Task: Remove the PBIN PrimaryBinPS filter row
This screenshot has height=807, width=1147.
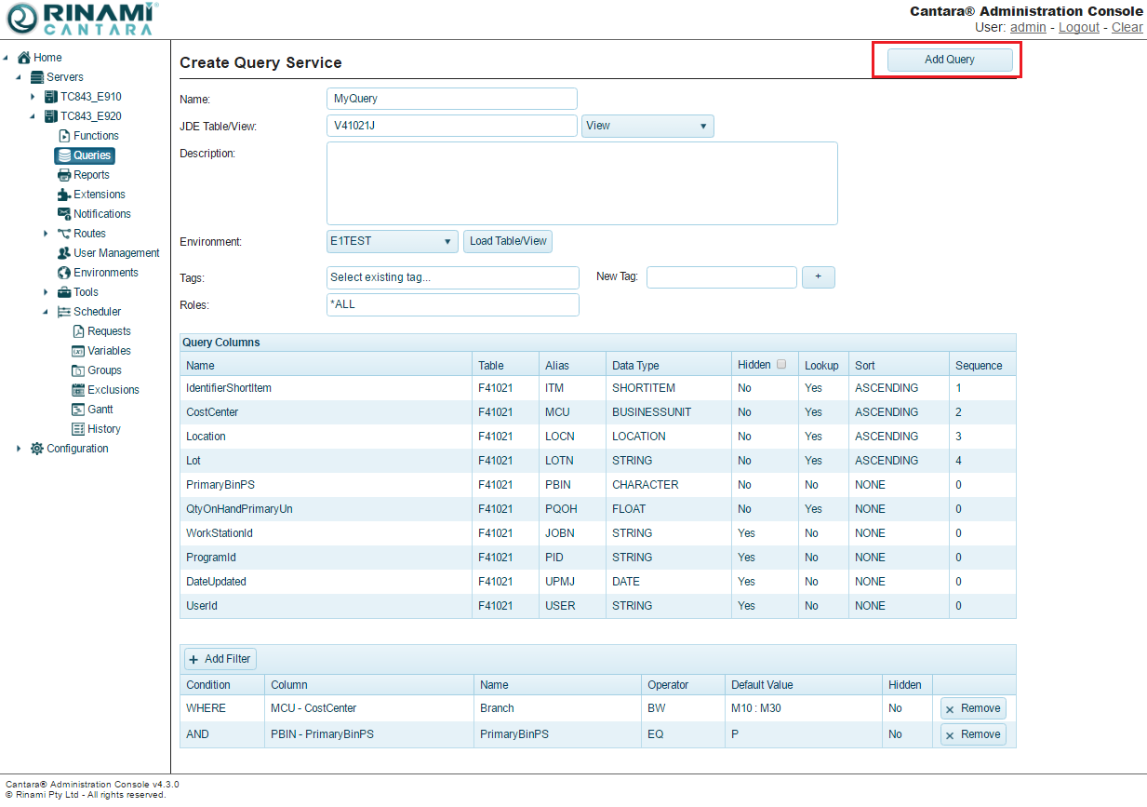Action: (973, 734)
